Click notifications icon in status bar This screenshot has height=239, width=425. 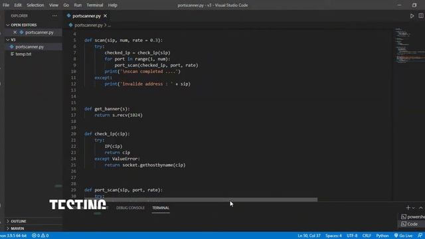point(420,236)
